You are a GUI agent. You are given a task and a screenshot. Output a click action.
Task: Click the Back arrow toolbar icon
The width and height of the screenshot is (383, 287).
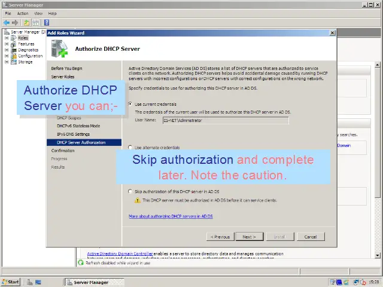[7, 23]
